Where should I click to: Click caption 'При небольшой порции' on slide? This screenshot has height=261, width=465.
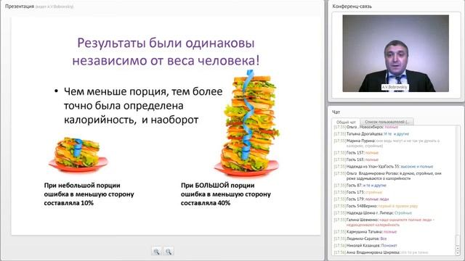click(82, 186)
